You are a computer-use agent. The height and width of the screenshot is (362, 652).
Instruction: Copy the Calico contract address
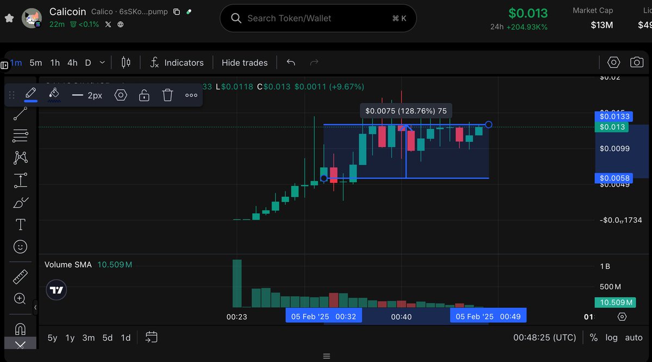[177, 11]
